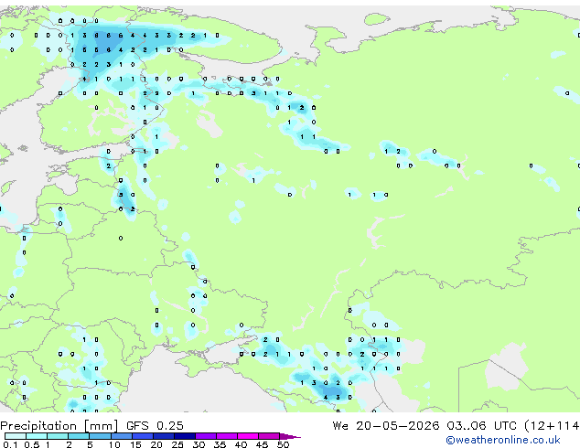Click the '10' legend scale label
580x448 pixels.
click(114, 444)
